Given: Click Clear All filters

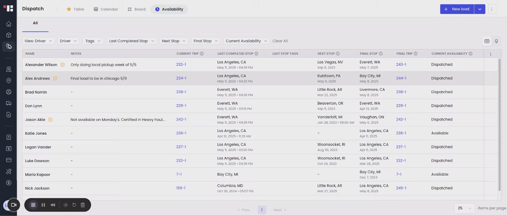Looking at the screenshot, I should pos(280,41).
